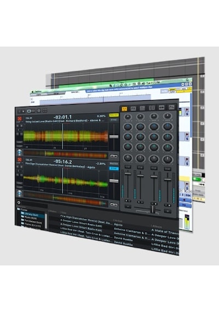Toggle CUE on the first mixer channel
The width and height of the screenshot is (219, 312).
128,167
